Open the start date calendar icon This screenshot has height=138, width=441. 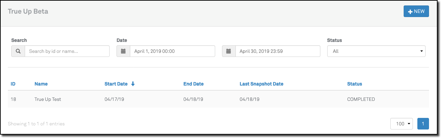123,51
